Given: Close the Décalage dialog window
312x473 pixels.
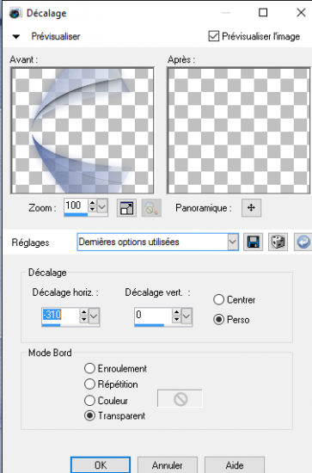Looking at the screenshot, I should (x=301, y=13).
